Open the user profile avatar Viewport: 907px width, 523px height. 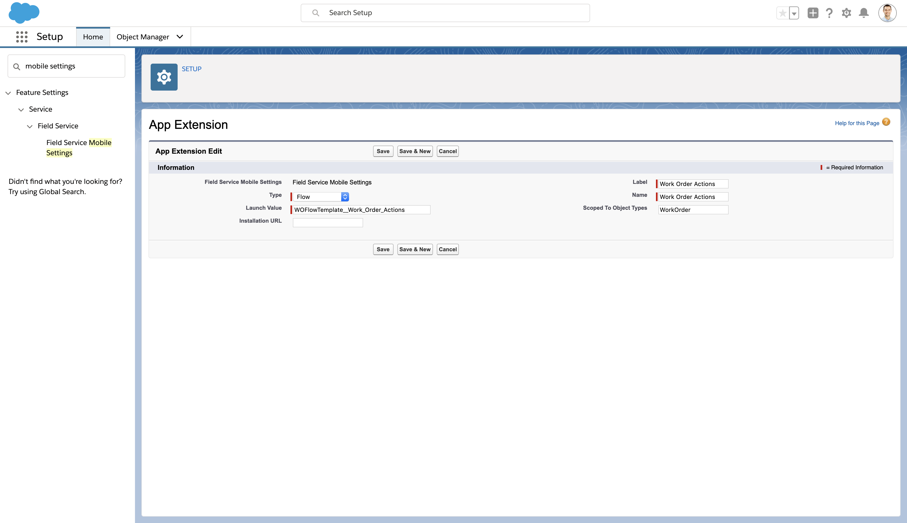click(887, 13)
